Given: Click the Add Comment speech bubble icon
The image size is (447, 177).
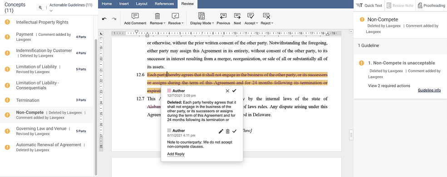Looking at the screenshot, I should coord(135,16).
